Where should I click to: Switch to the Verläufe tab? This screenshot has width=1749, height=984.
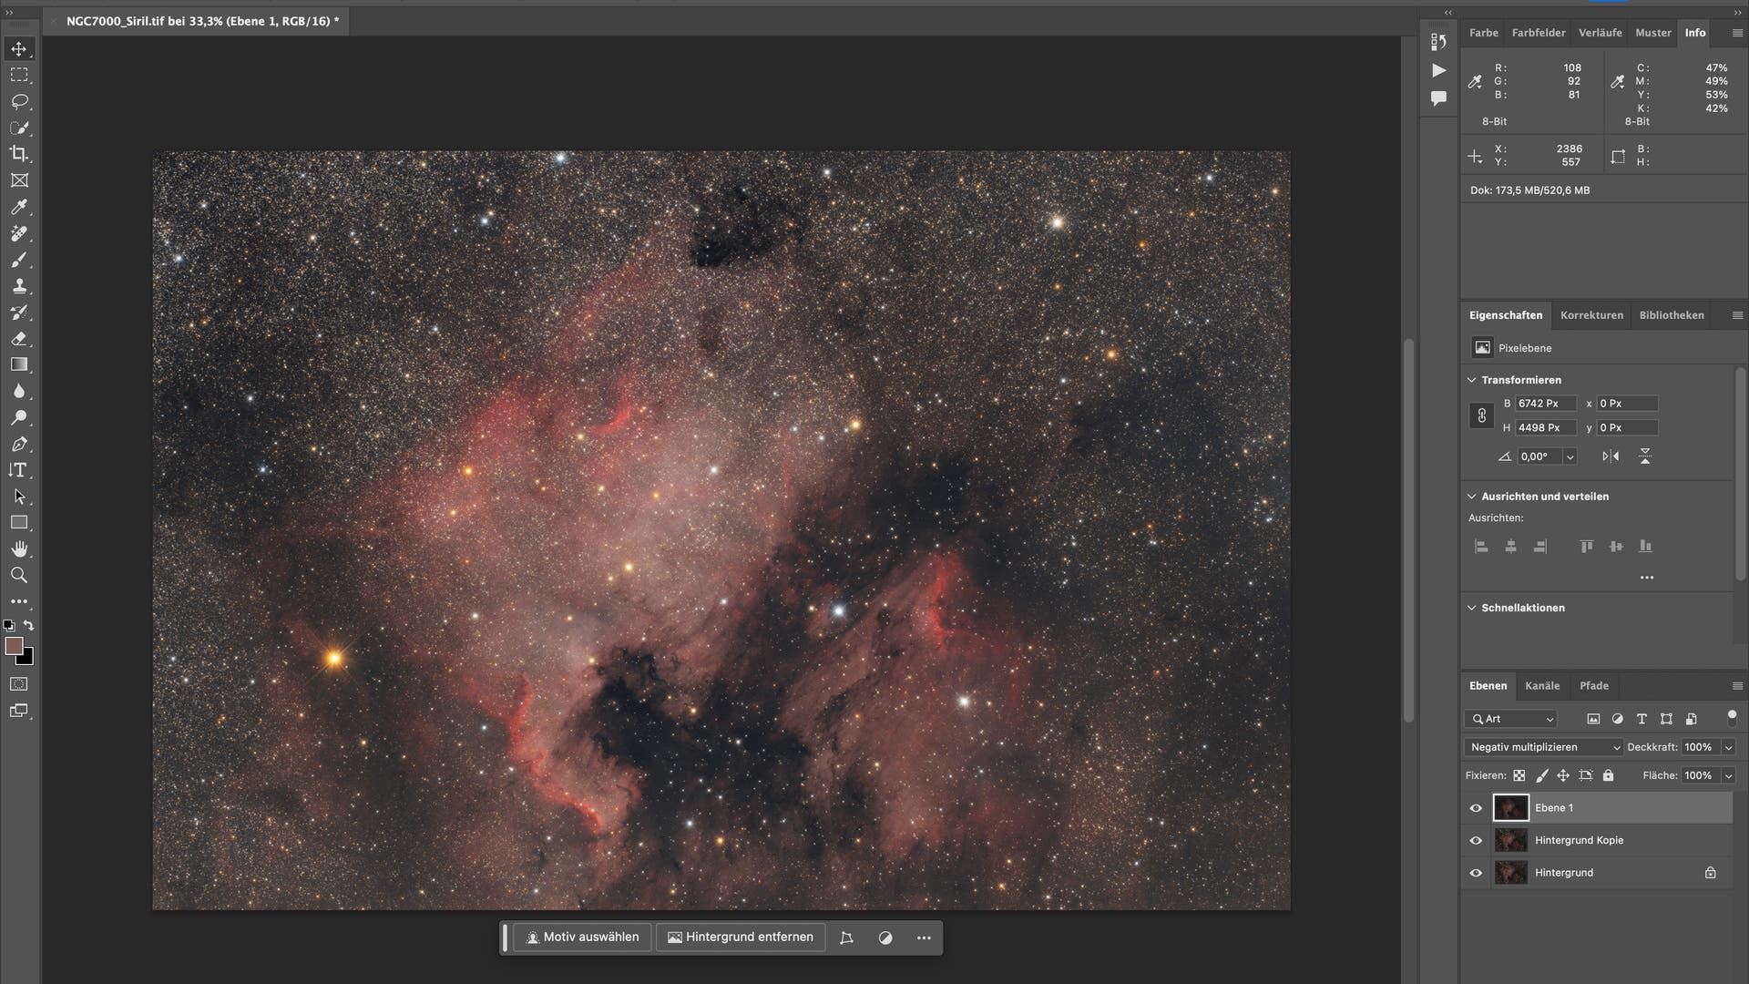point(1600,33)
